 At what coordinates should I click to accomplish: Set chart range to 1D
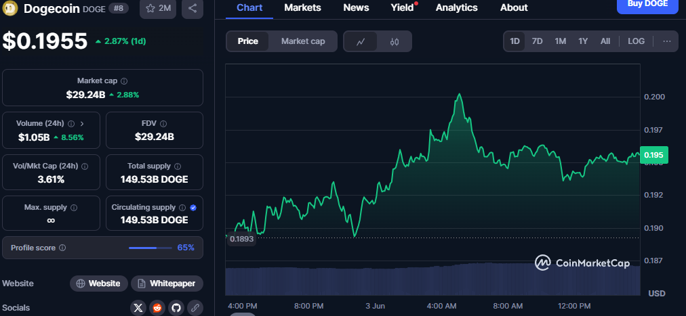[514, 41]
